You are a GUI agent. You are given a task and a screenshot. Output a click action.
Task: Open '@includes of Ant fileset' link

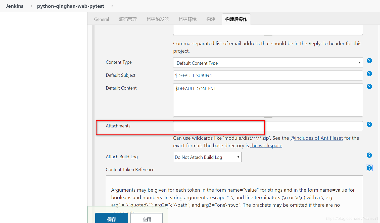(x=317, y=138)
